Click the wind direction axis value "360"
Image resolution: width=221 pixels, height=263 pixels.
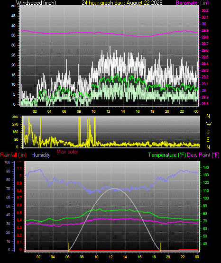[x=16, y=117]
